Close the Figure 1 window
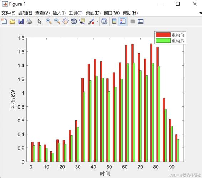Image resolution: width=202 pixels, height=178 pixels. [195, 4]
